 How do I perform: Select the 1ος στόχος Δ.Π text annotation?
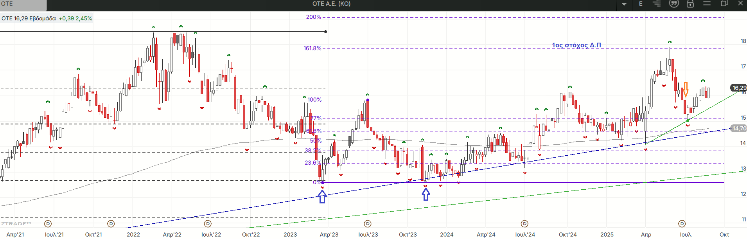[x=576, y=45]
